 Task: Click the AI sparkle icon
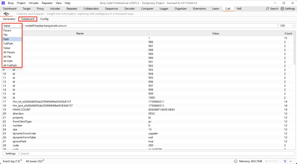coord(285,161)
